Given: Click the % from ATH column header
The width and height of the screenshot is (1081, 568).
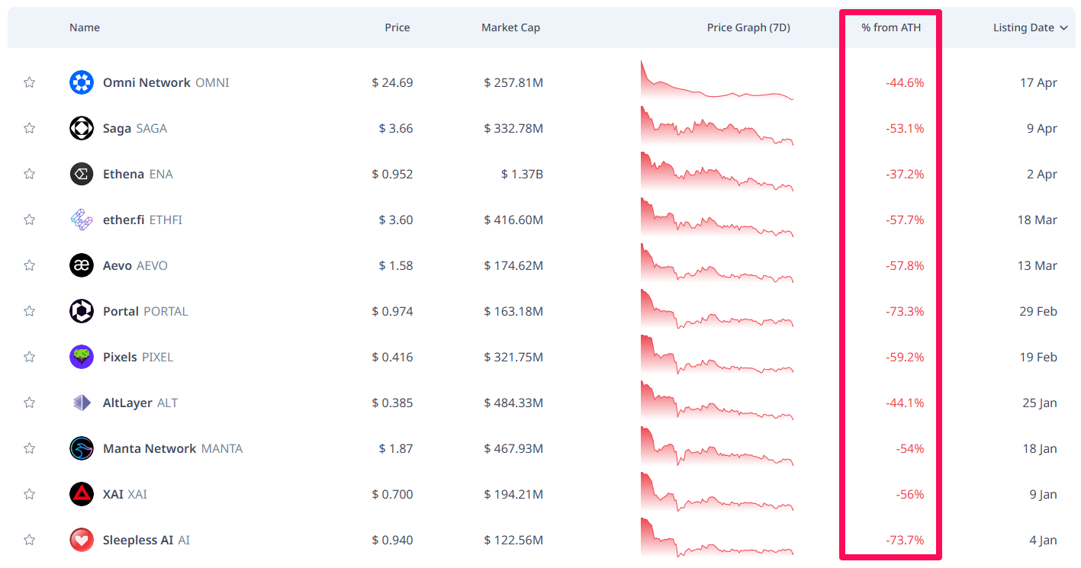Looking at the screenshot, I should [x=891, y=28].
